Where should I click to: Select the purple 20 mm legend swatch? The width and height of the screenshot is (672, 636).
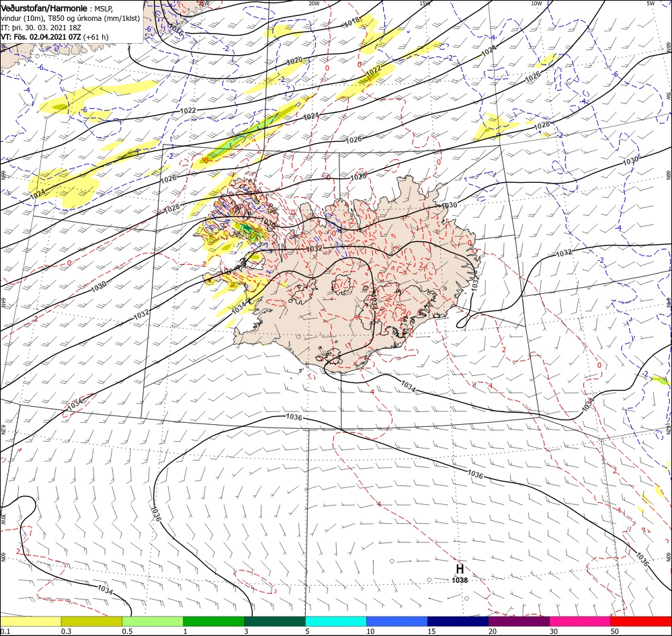tap(519, 621)
